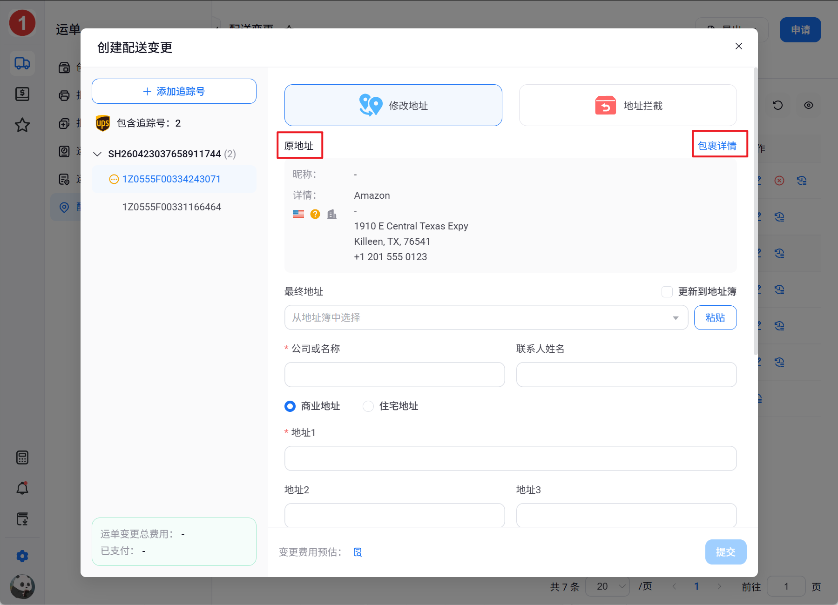Open the 包裹详情 link
Screen dimensions: 838x605
click(717, 146)
